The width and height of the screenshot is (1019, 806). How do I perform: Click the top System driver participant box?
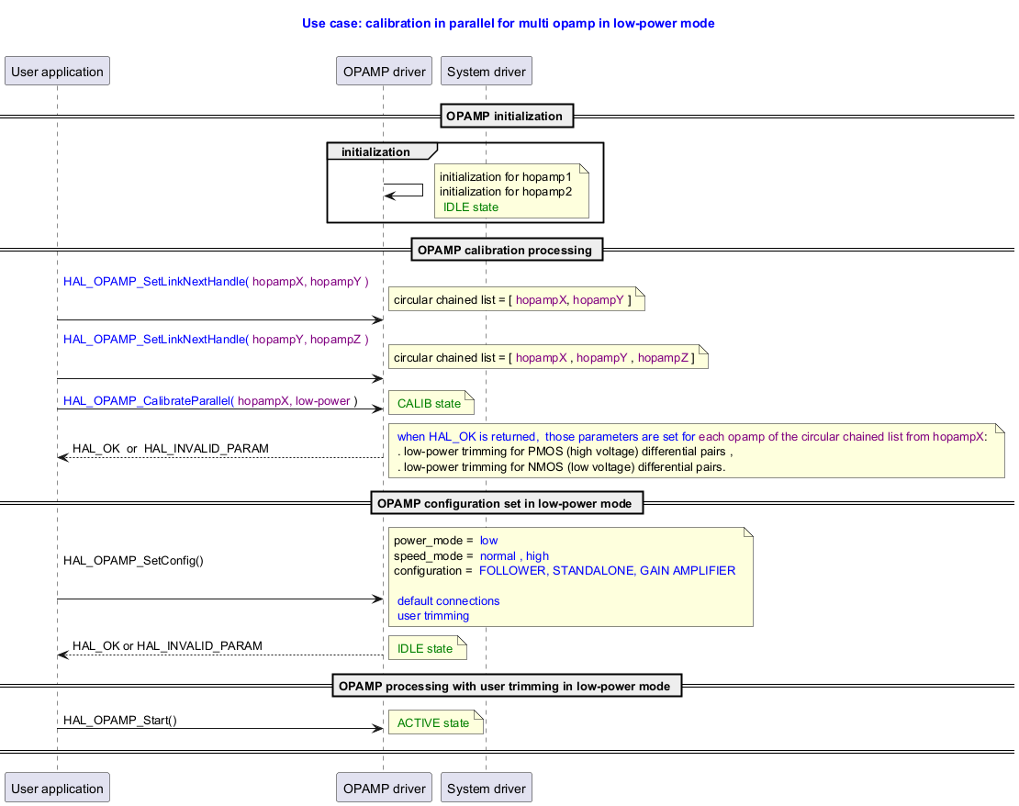[486, 72]
